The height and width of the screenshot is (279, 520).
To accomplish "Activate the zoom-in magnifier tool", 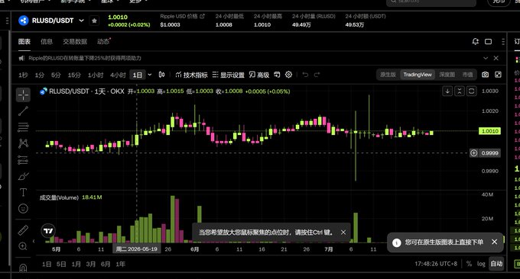I will pos(23,246).
